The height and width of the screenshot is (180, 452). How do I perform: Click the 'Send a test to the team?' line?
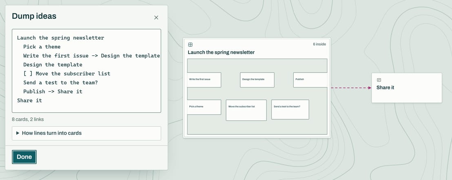(x=60, y=82)
